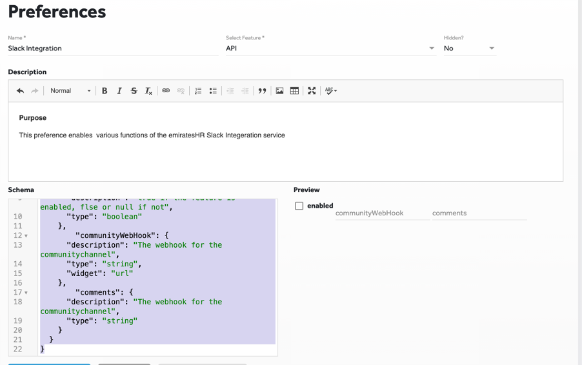
Task: Click the "widget": "url" line in schema
Action: point(99,273)
